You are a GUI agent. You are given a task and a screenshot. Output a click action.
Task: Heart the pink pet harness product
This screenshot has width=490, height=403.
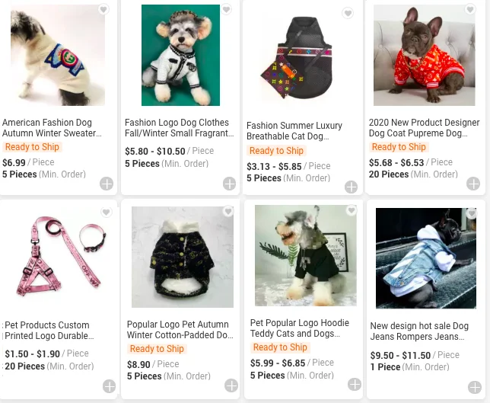point(107,213)
